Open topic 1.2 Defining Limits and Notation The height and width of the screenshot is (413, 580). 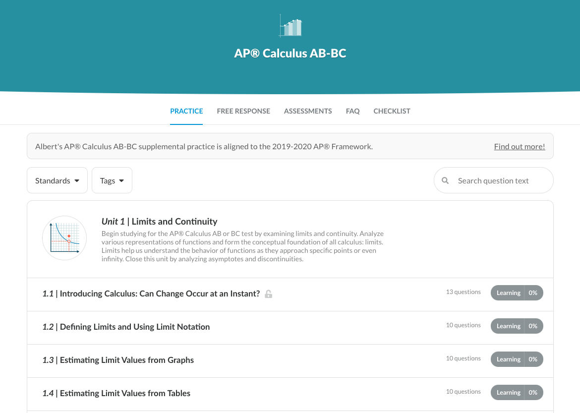pos(126,327)
